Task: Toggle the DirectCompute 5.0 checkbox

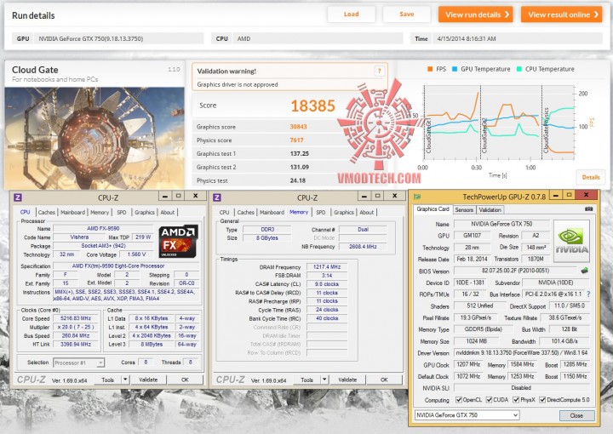Action: click(x=542, y=400)
